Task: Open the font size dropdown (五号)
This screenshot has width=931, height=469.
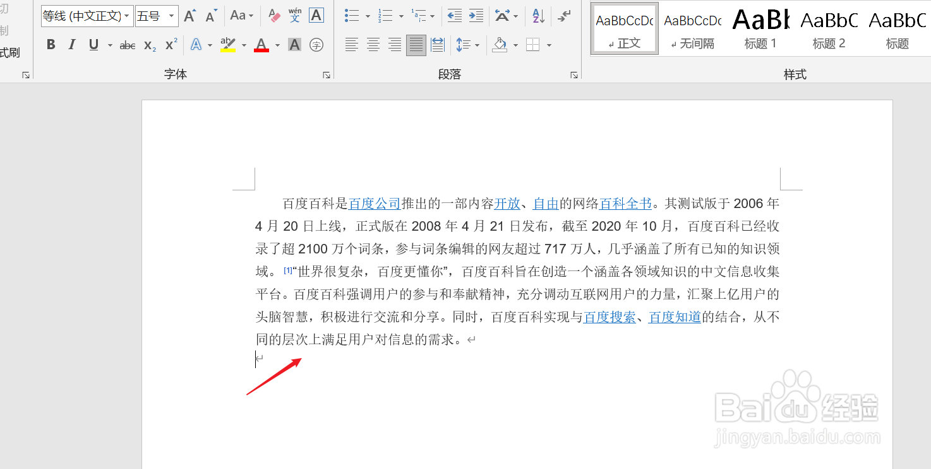Action: [171, 16]
